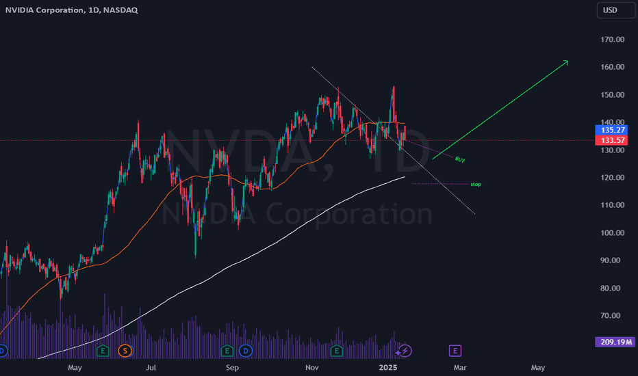The height and width of the screenshot is (376, 638).
Task: Click the orange S split marker
Action: click(x=125, y=351)
